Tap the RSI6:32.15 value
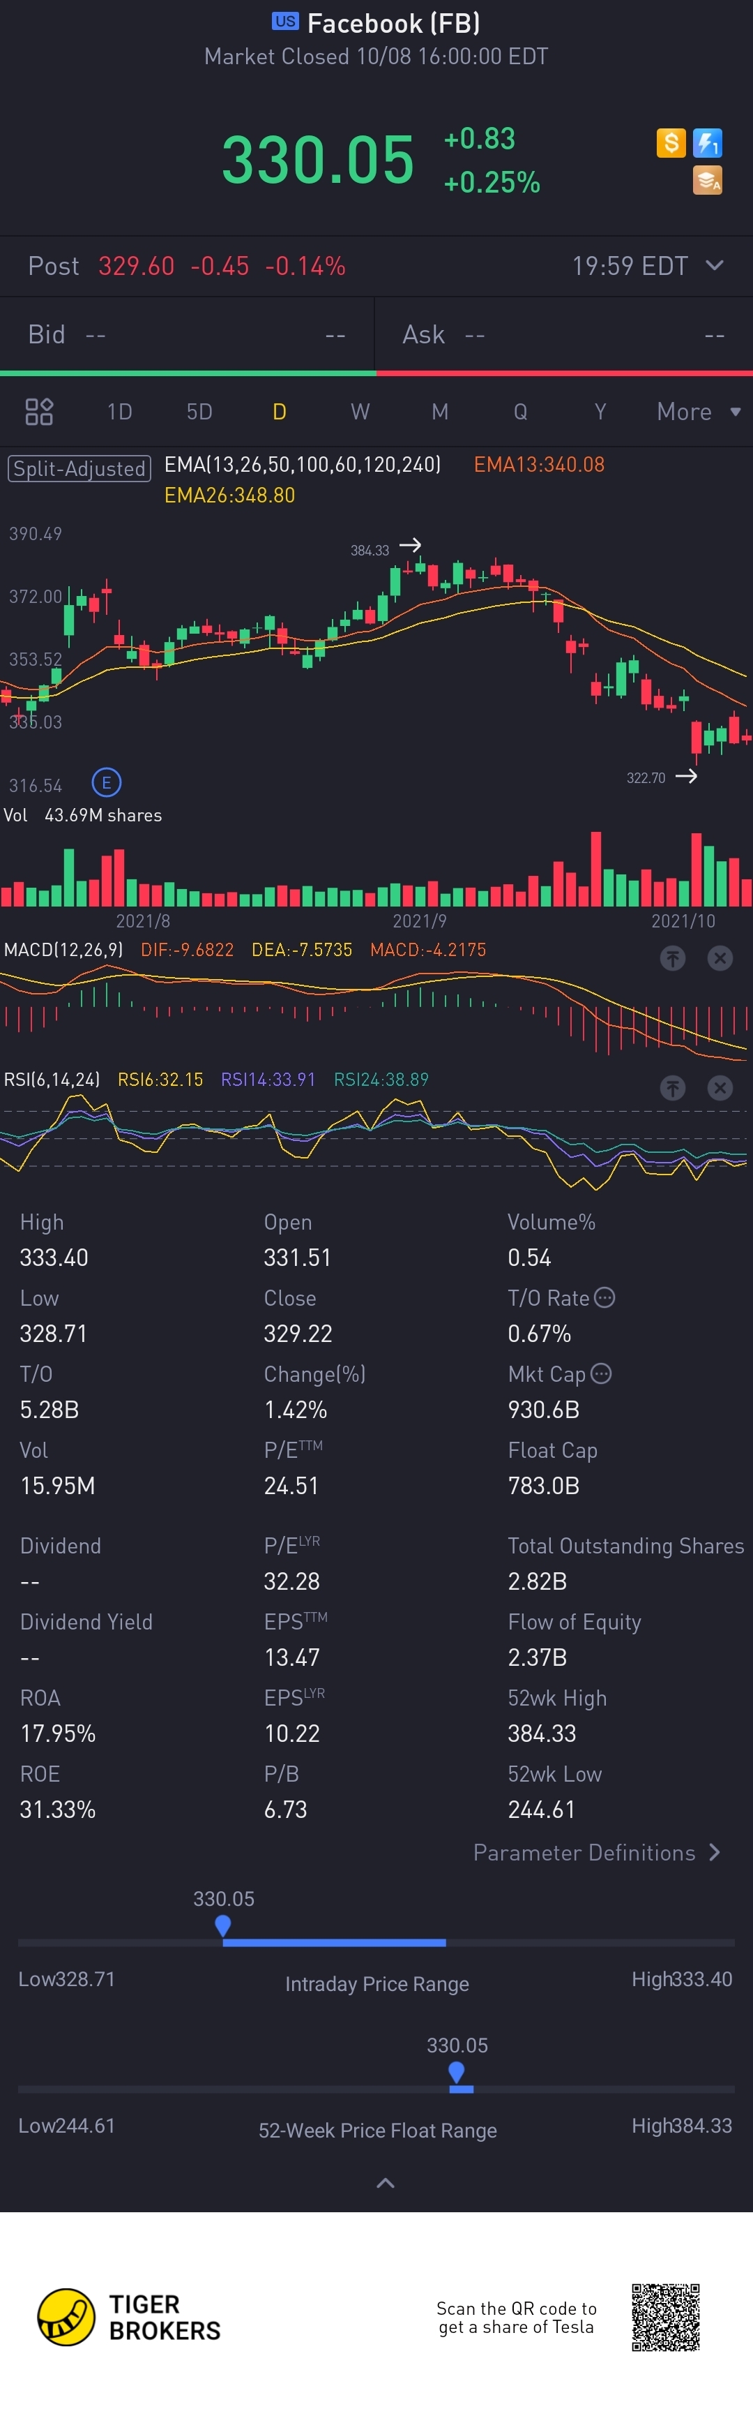The height and width of the screenshot is (2423, 753). click(x=160, y=1080)
